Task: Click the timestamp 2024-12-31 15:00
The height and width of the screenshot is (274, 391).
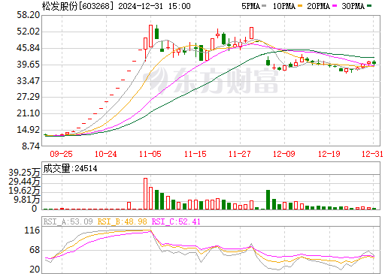Action: pyautogui.click(x=154, y=6)
